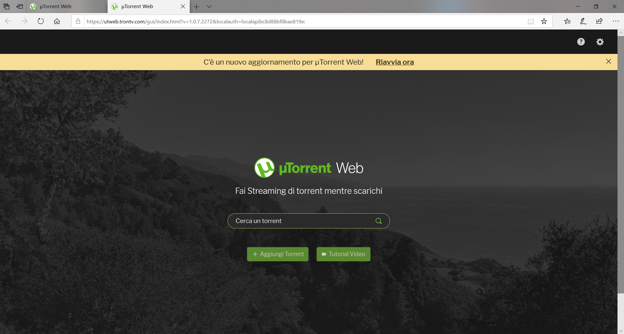This screenshot has height=334, width=624.
Task: Click the search magnifier in the torrent search bar
Action: pos(378,221)
